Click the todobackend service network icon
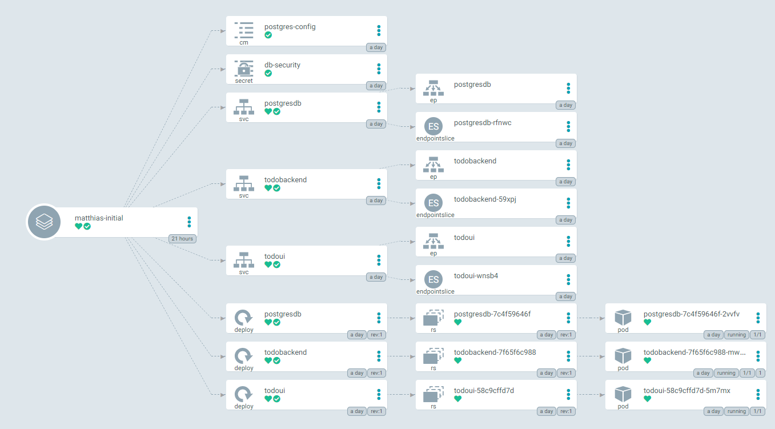This screenshot has width=775, height=429. click(x=244, y=183)
